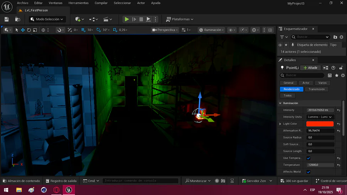Open the add content cube dropdown
Viewport: 347px width, 195px height.
[79, 19]
